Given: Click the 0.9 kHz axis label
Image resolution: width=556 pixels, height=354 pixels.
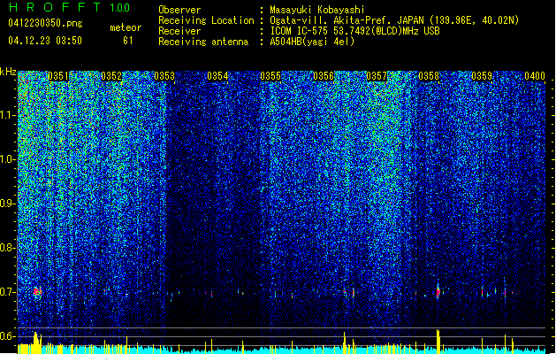Looking at the screenshot, I should click(x=8, y=204).
